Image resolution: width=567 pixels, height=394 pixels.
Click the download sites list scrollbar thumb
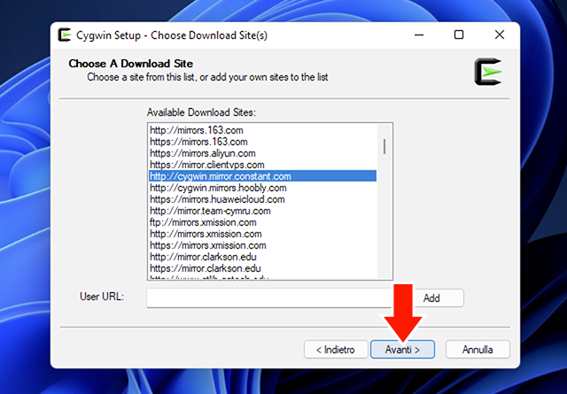(384, 145)
